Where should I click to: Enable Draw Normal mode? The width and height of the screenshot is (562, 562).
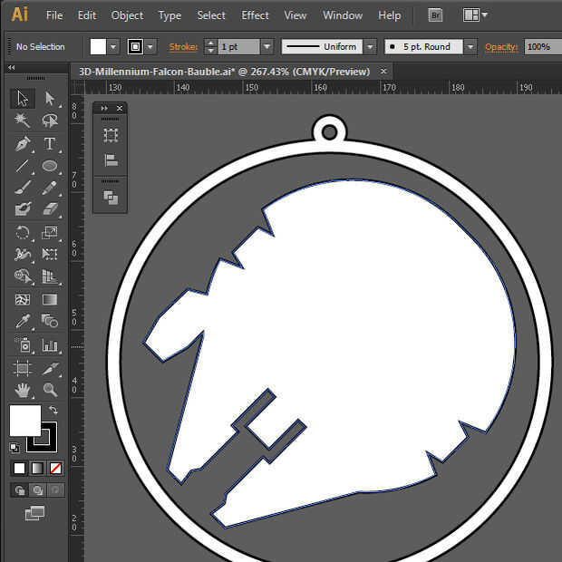pos(19,490)
